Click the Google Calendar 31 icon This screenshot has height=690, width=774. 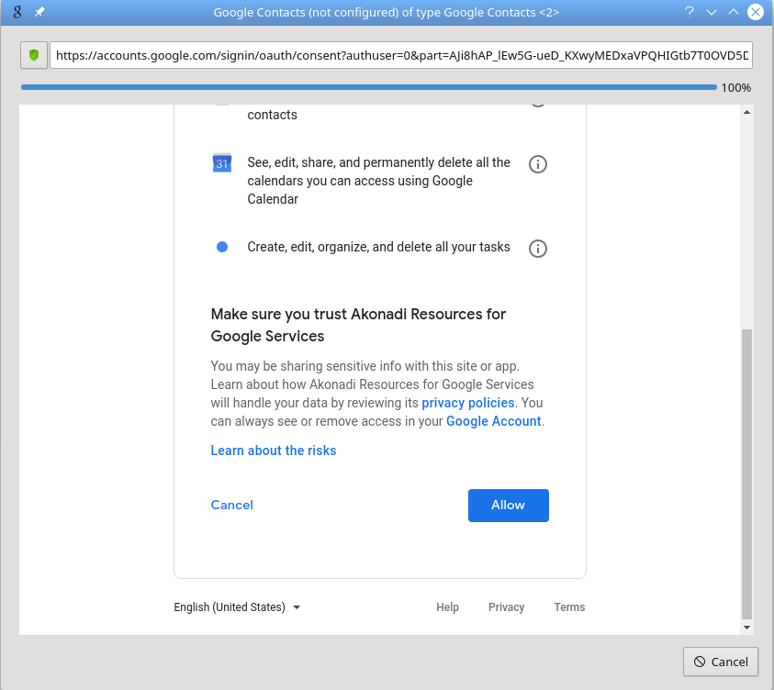[221, 162]
